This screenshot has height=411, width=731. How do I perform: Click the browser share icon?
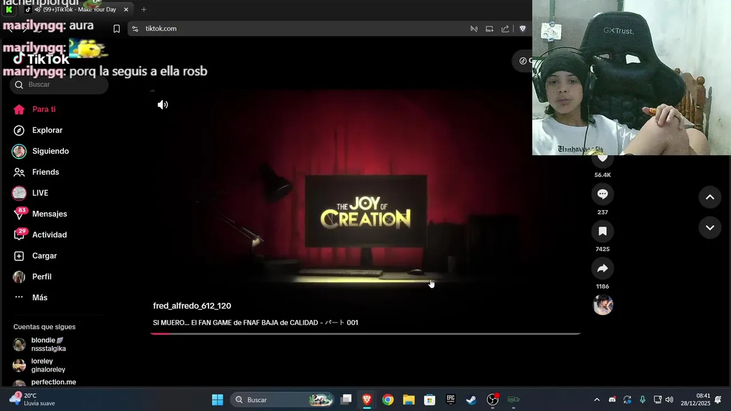click(x=505, y=29)
